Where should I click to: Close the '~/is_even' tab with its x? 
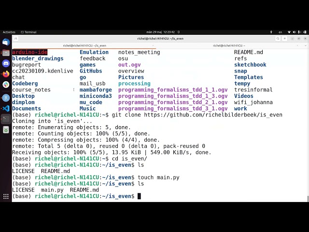tap(153, 45)
